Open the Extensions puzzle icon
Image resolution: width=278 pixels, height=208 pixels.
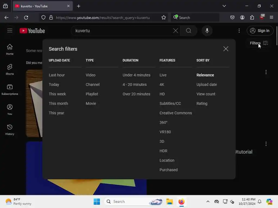pos(252,17)
